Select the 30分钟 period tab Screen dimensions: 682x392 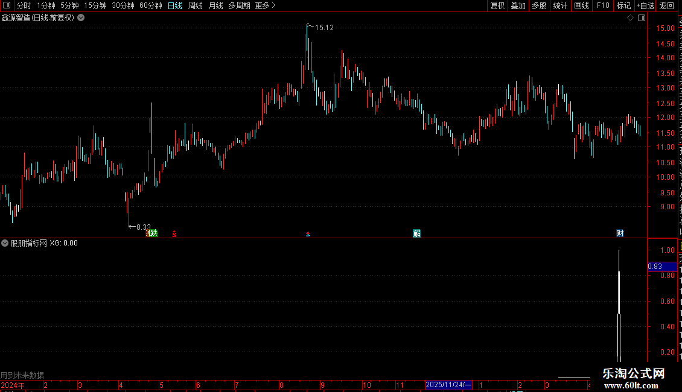tap(123, 5)
